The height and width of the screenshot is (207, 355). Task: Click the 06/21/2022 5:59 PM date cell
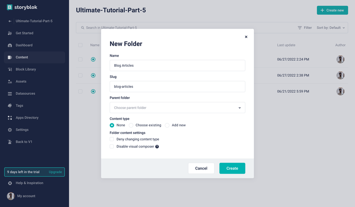point(293,91)
